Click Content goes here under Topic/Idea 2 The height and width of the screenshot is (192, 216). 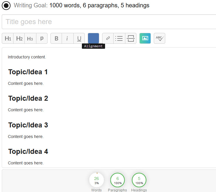(26, 110)
